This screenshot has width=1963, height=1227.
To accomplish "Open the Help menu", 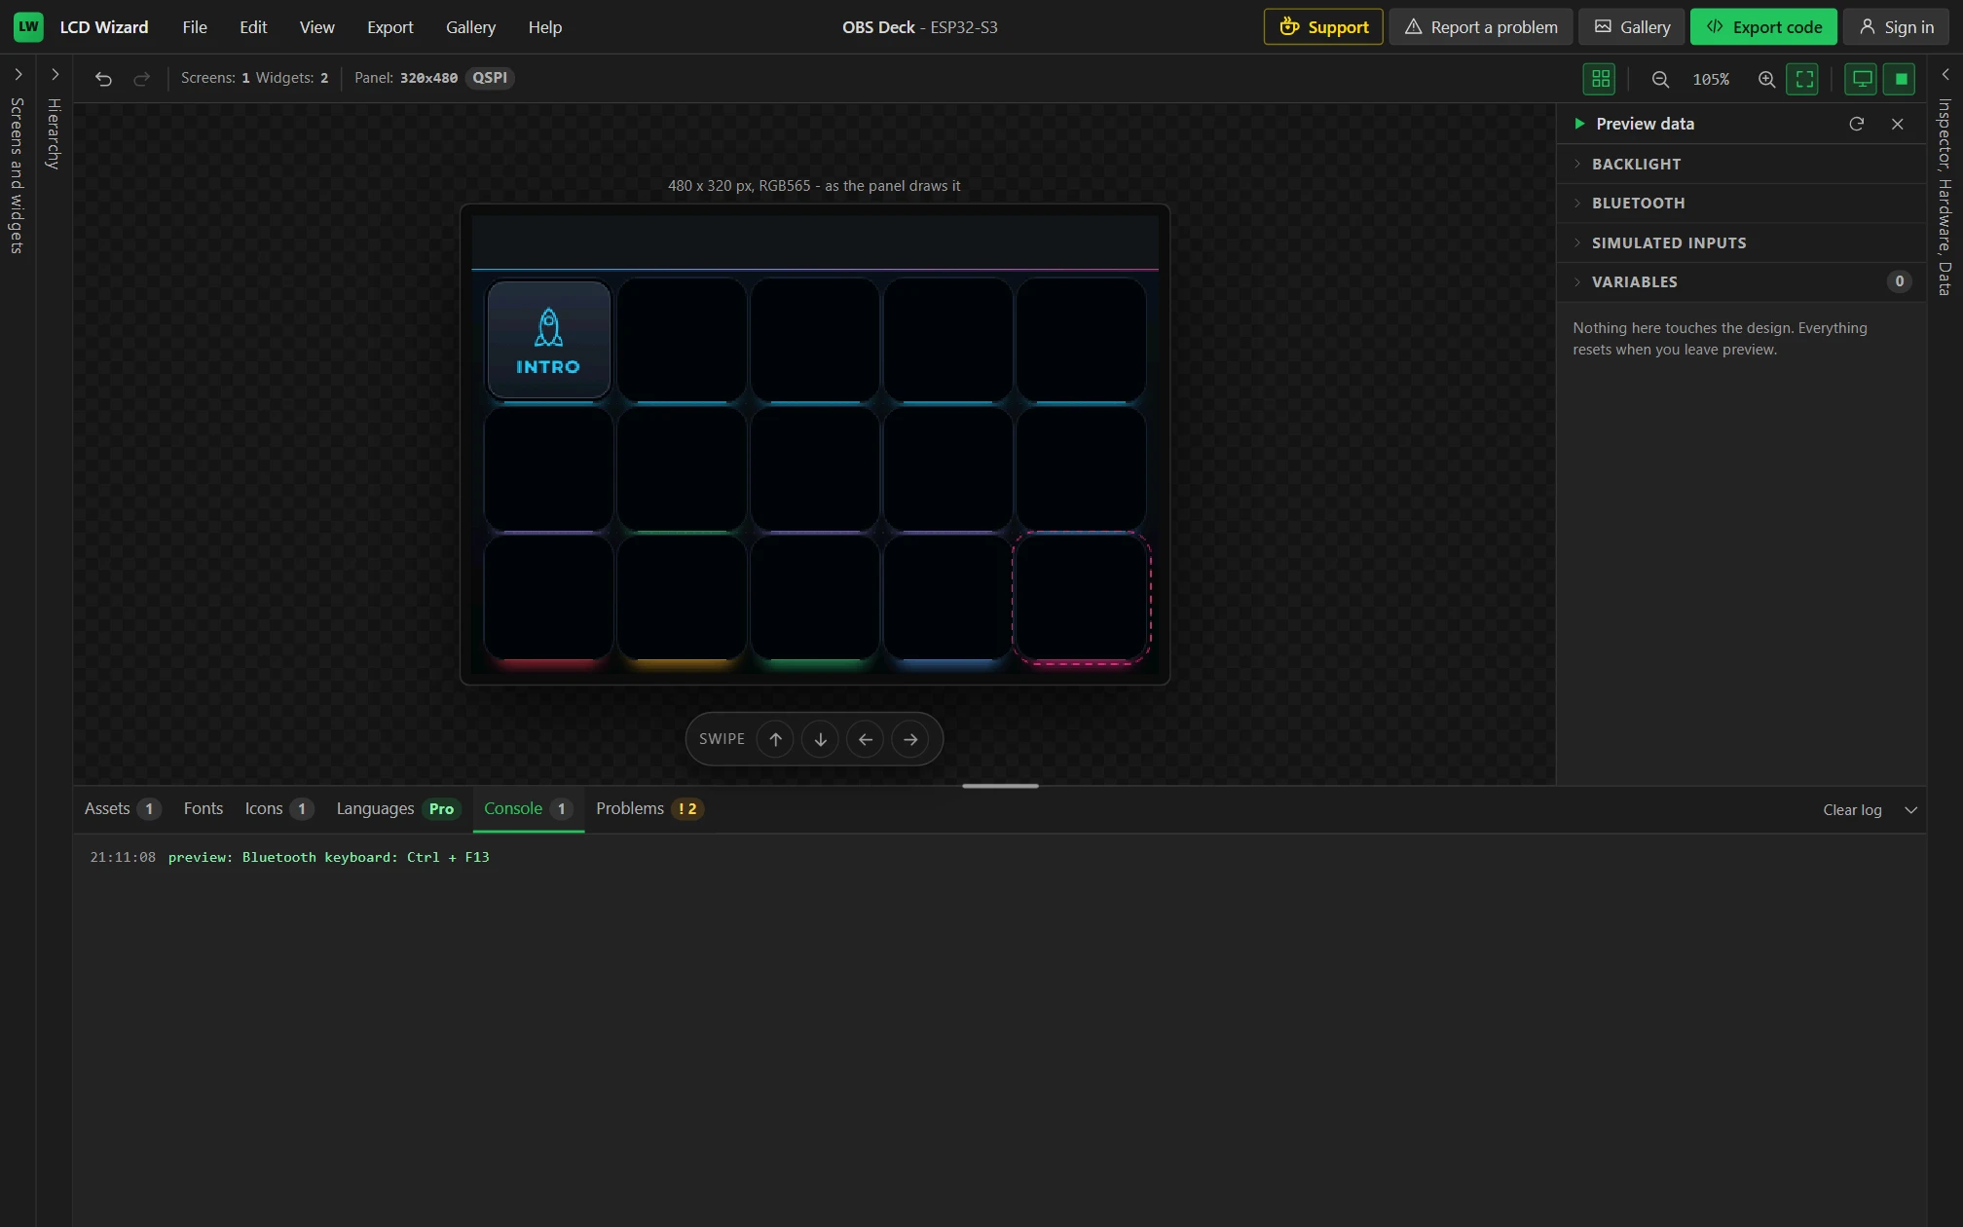I will 544,26.
